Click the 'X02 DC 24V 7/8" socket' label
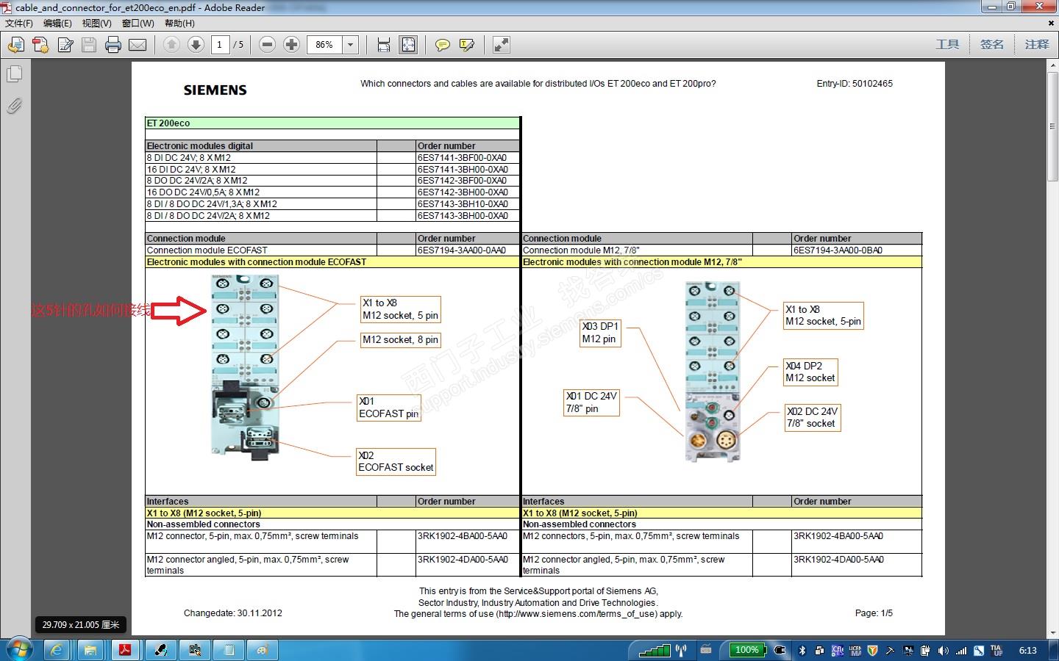Viewport: 1059px width, 661px height. coord(812,417)
